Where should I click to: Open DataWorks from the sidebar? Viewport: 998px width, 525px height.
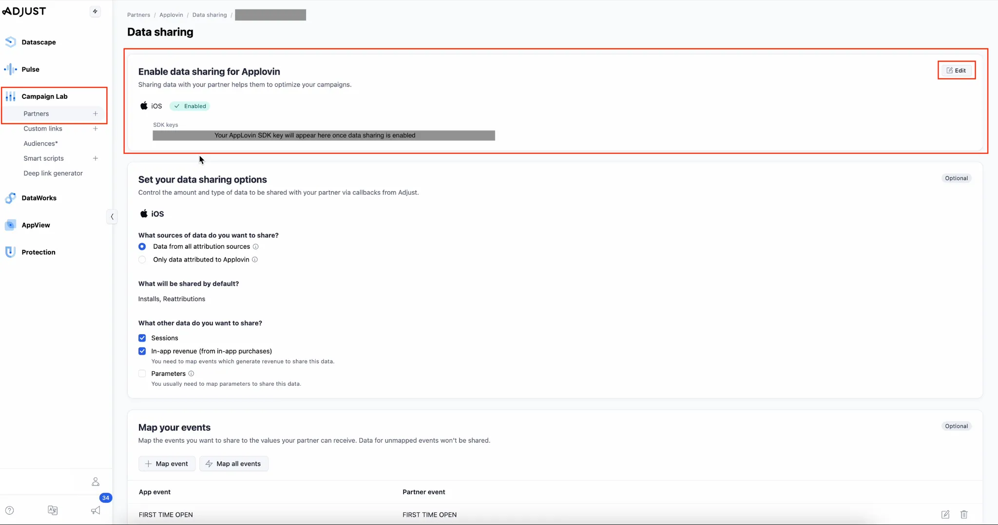pos(39,198)
